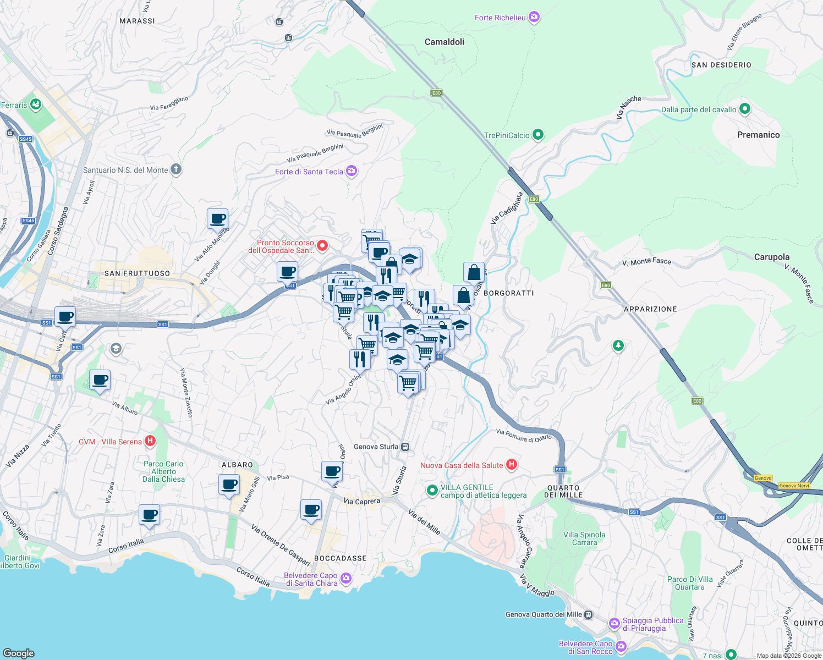Click the hospital icon at Nuova Casa della Salute
This screenshot has height=660, width=823.
(511, 465)
